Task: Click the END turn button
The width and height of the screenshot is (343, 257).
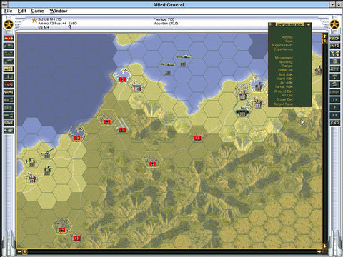Action: pos(334,123)
